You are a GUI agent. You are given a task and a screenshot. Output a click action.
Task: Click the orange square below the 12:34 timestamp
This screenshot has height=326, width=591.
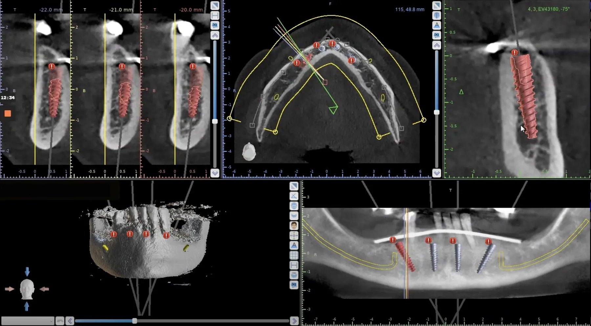tap(8, 113)
